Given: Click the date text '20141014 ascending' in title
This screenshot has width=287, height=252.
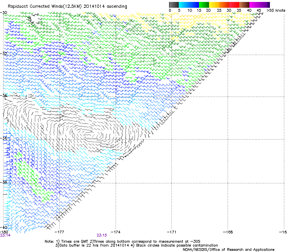Looking at the screenshot, I should click(x=105, y=7).
